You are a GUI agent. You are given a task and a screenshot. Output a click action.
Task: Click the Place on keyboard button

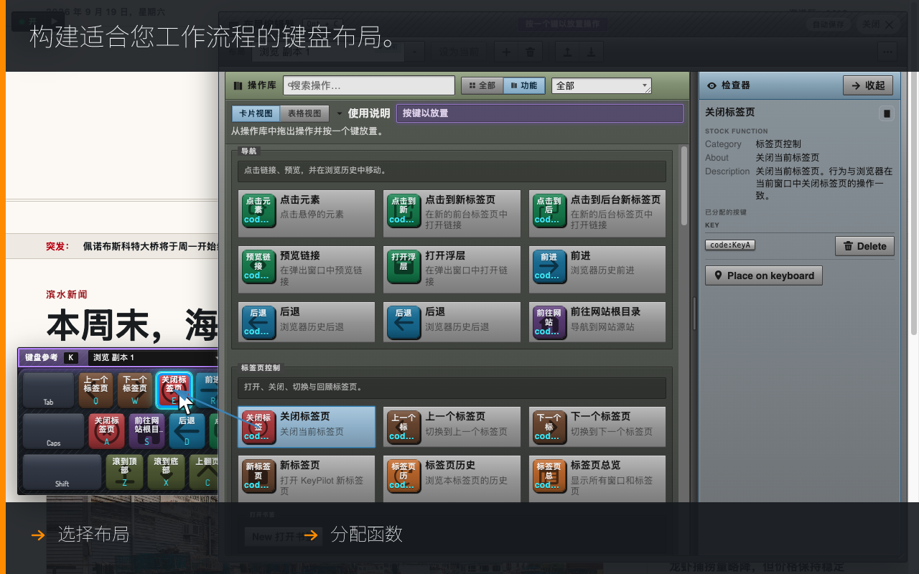coord(763,276)
